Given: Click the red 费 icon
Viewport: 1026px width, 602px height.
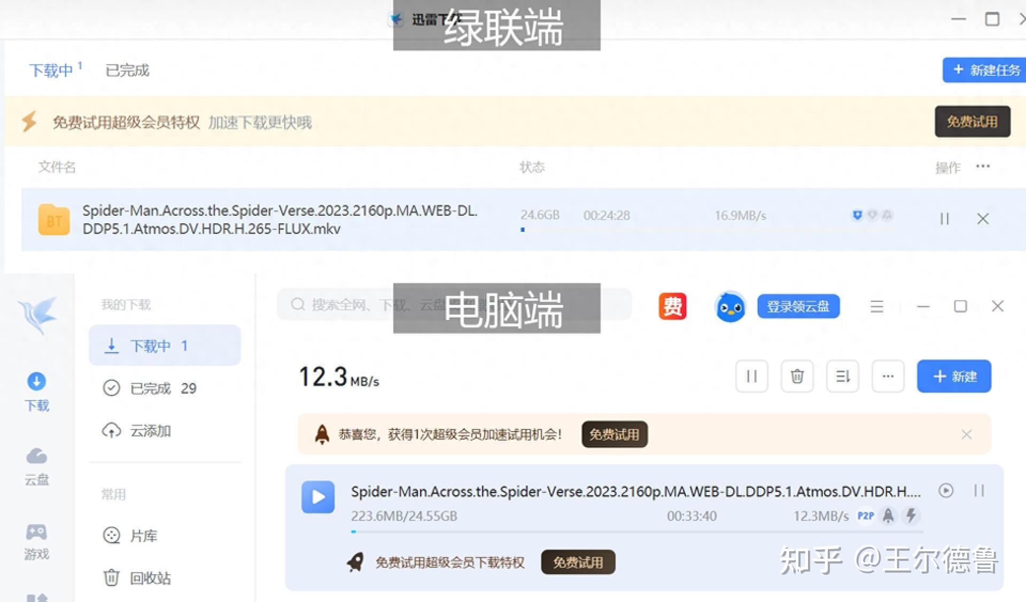Looking at the screenshot, I should (672, 307).
